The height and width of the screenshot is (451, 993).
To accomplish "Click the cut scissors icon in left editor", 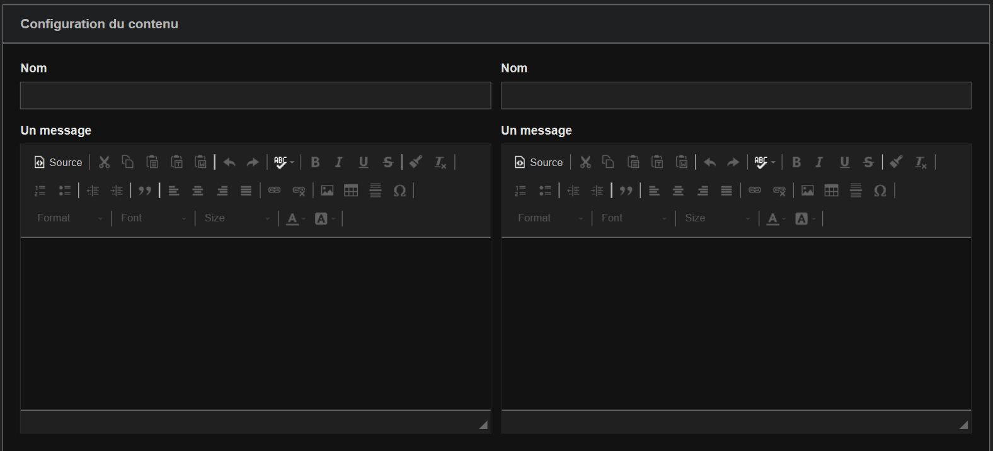I will pyautogui.click(x=105, y=162).
